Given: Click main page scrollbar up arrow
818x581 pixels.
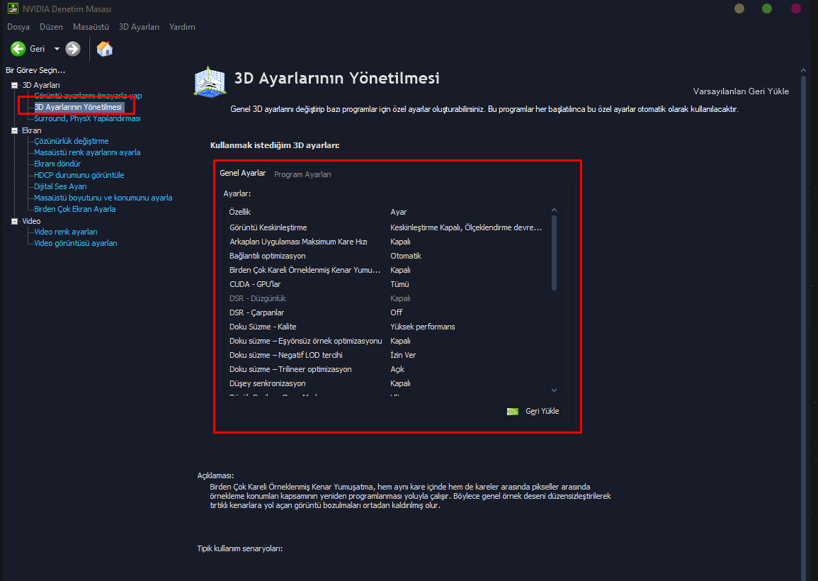Looking at the screenshot, I should pos(803,70).
